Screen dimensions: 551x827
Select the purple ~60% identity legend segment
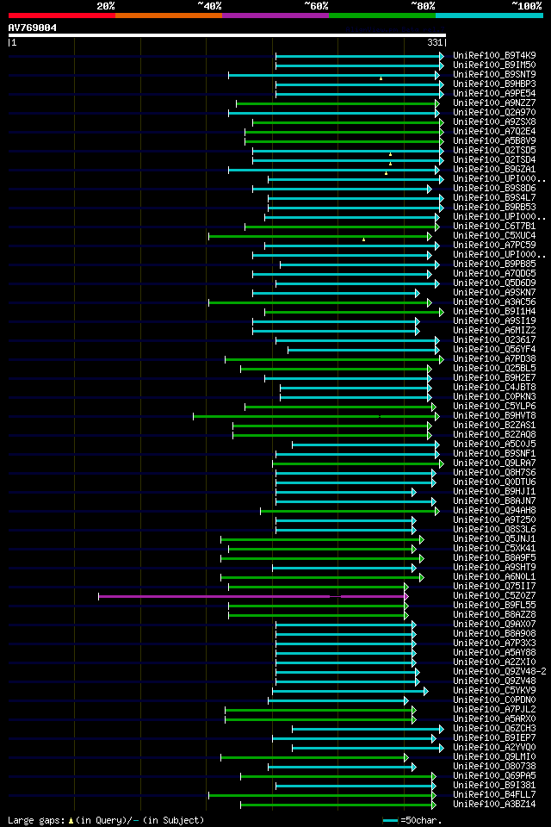click(275, 16)
